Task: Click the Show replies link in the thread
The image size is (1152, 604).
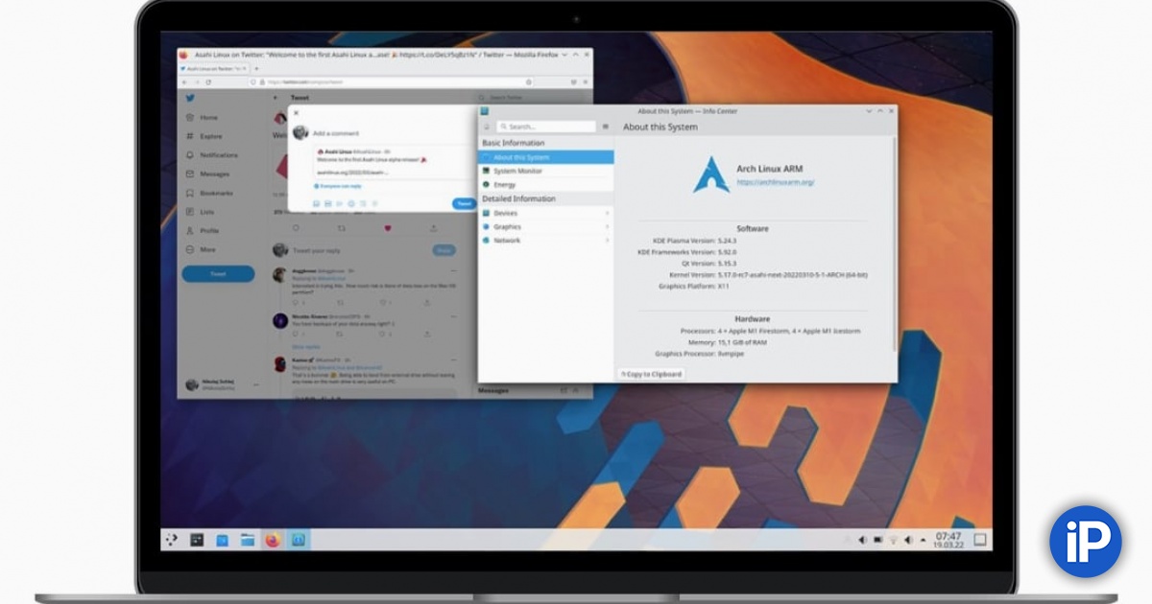Action: point(306,346)
